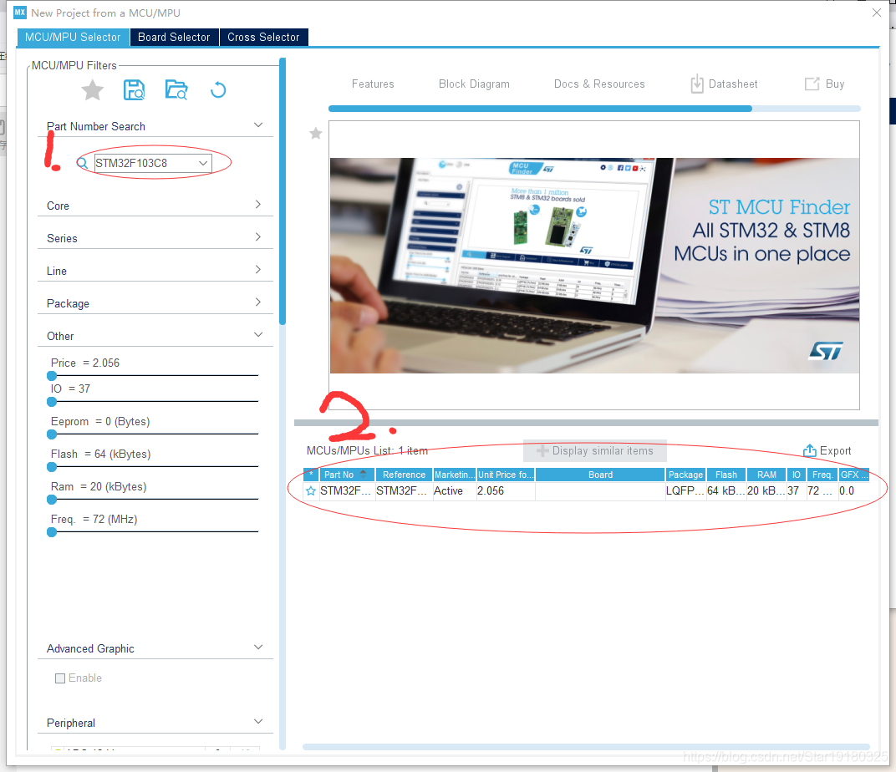
Task: Select the '2.056' unit price cell
Action: click(506, 491)
